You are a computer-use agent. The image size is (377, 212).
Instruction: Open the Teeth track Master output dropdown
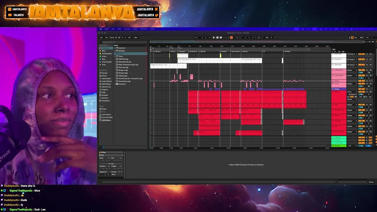pos(352,84)
